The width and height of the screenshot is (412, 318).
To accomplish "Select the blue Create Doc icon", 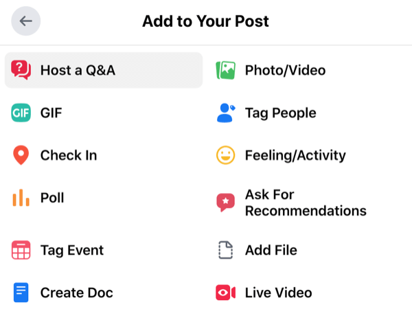I will pyautogui.click(x=21, y=293).
